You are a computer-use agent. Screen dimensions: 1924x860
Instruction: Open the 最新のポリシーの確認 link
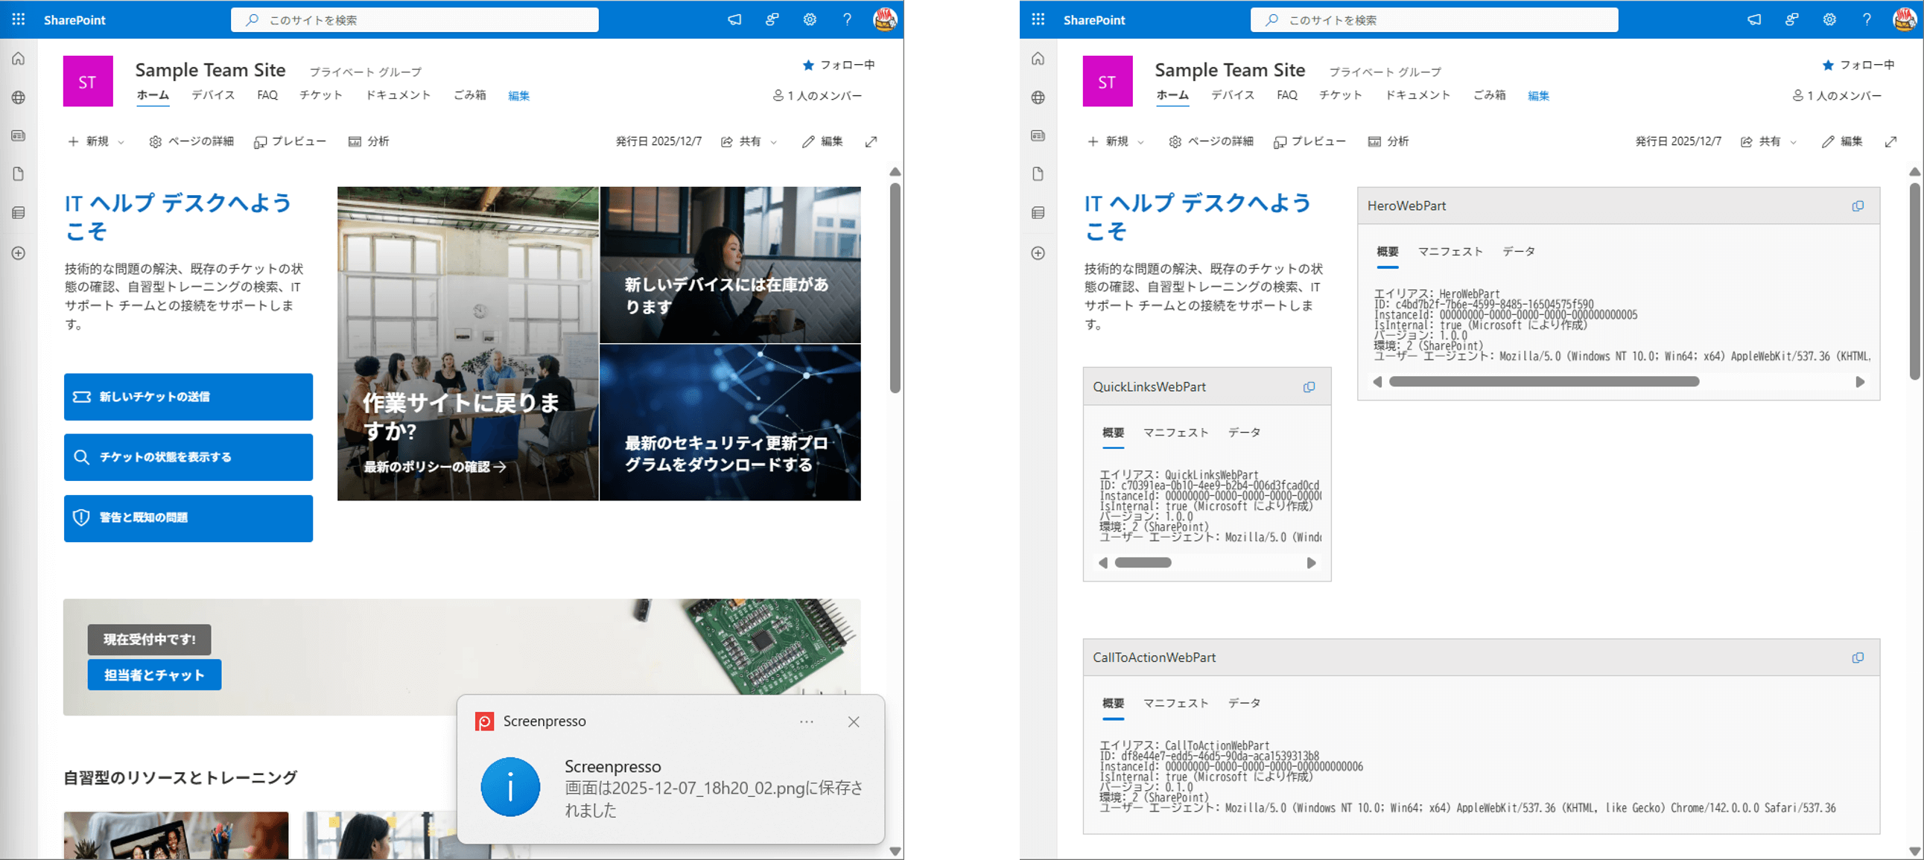[x=434, y=467]
